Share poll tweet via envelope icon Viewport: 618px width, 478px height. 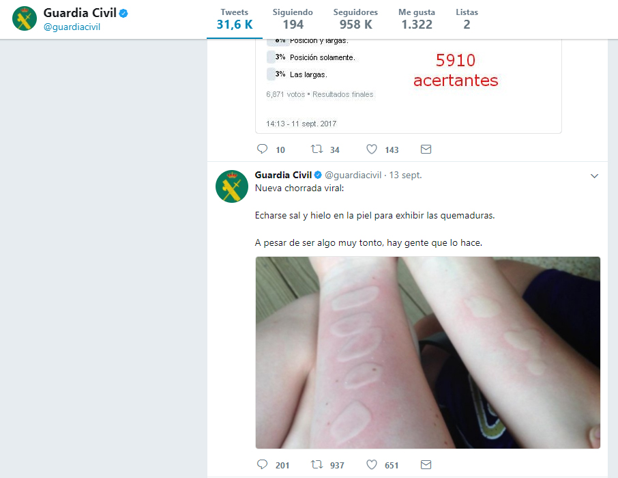pos(426,149)
